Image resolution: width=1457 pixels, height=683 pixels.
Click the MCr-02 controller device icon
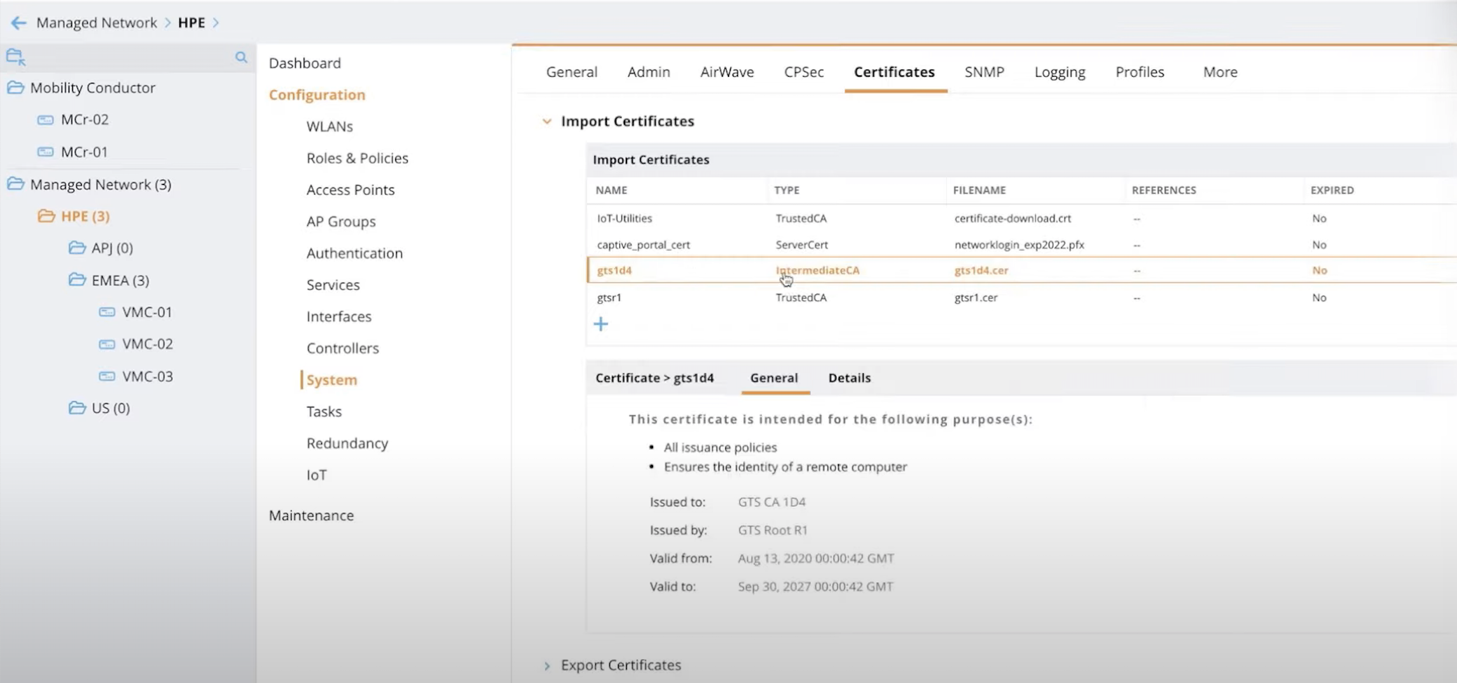[46, 120]
